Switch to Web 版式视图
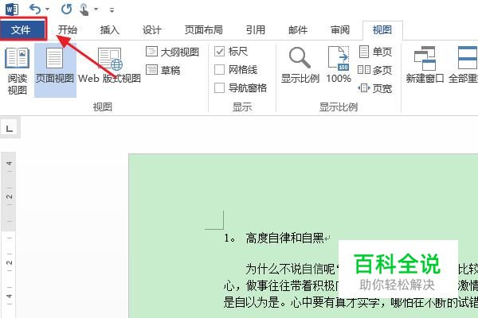Image resolution: width=478 pixels, height=318 pixels. coord(109,65)
